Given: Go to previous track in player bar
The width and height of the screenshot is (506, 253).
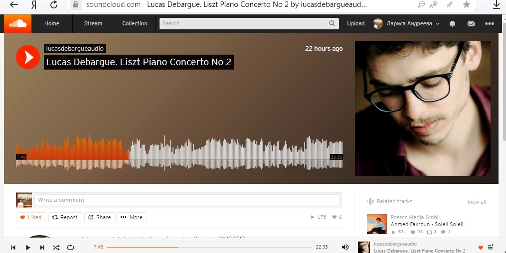Looking at the screenshot, I should point(13,247).
